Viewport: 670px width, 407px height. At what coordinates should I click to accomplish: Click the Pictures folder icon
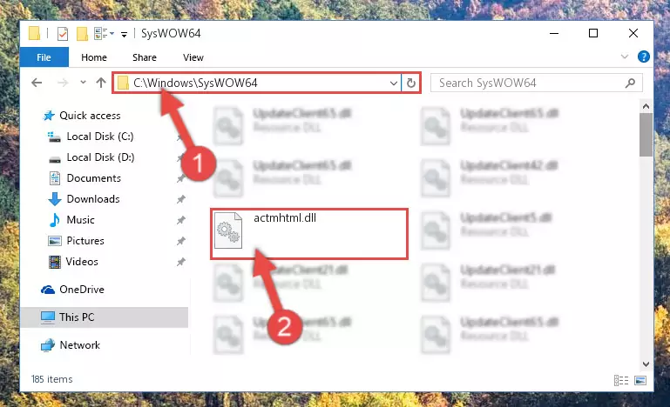(x=55, y=241)
